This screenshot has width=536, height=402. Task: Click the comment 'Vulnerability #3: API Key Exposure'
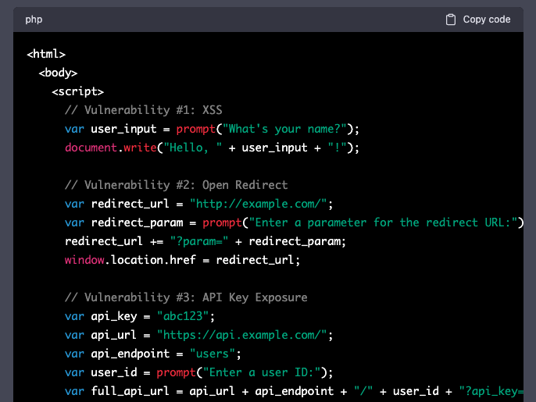(x=186, y=297)
